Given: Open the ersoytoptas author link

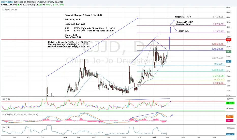Looking at the screenshot, I should pyautogui.click(x=7, y=2).
